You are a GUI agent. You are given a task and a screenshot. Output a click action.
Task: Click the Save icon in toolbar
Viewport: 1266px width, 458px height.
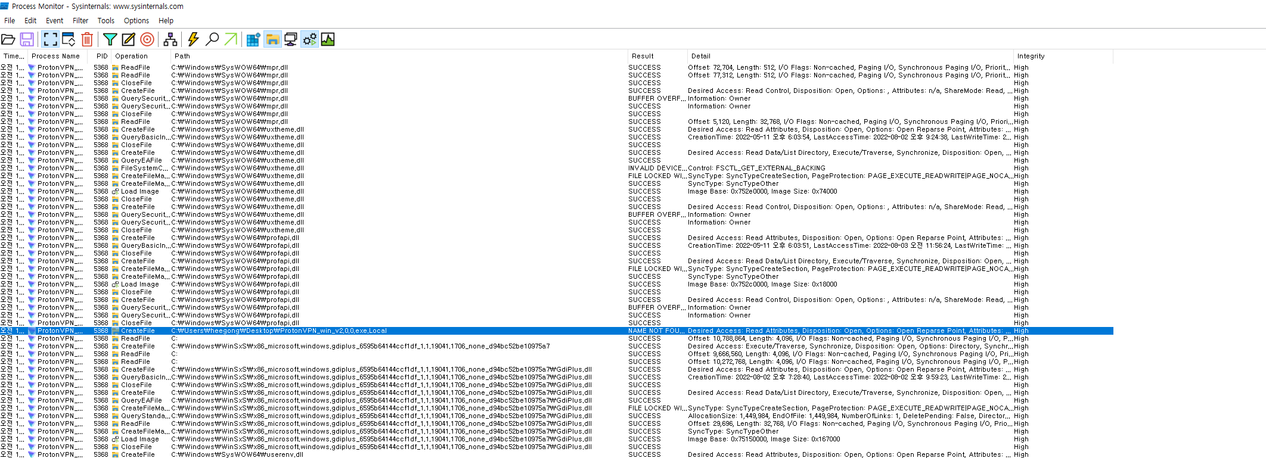(27, 39)
